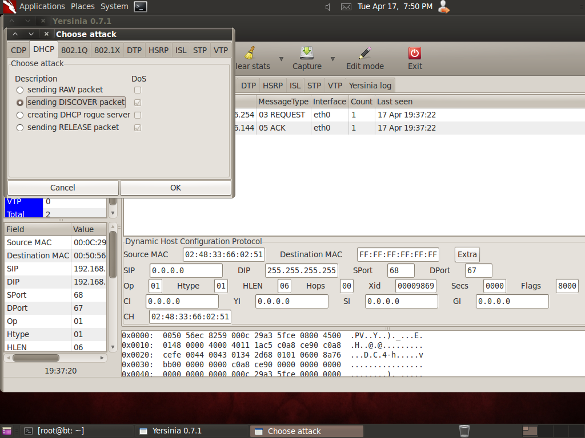This screenshot has height=438, width=585.
Task: Click protocol stats list scroll down arrow
Action: point(113,213)
